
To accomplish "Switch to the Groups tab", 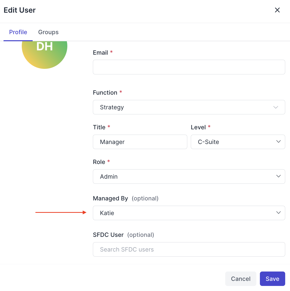I will coord(48,32).
